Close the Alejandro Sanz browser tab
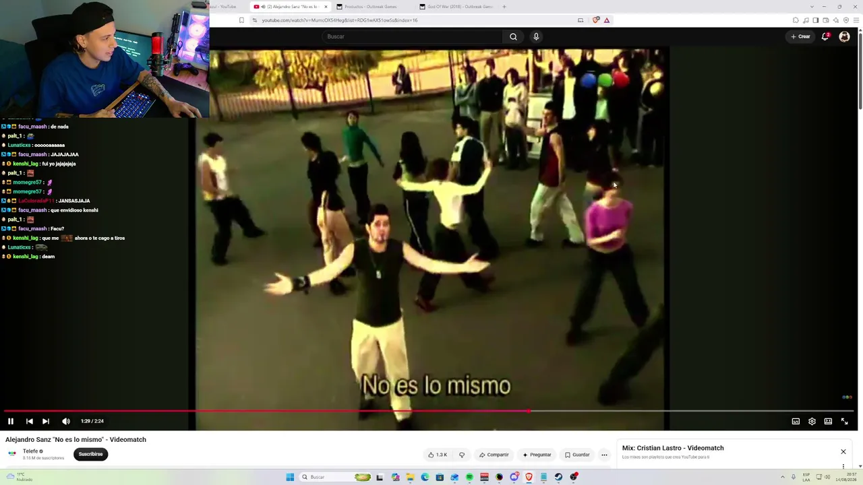 [326, 7]
